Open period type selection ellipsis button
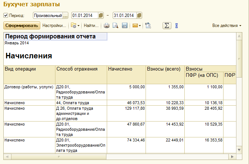The width and height of the screenshot is (249, 164). point(65,16)
